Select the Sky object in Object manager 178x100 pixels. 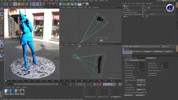pyautogui.click(x=127, y=17)
